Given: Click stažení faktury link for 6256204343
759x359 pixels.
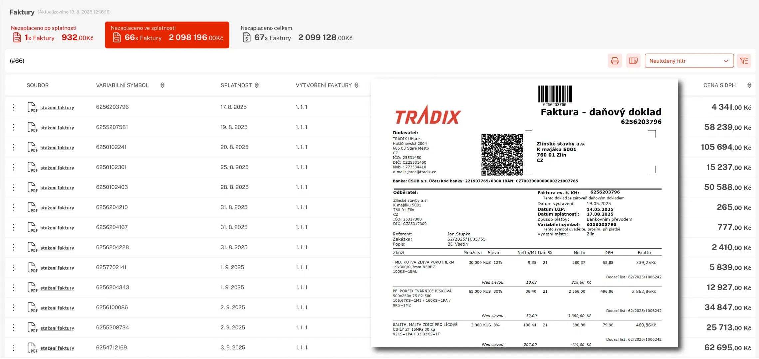Looking at the screenshot, I should (x=57, y=288).
